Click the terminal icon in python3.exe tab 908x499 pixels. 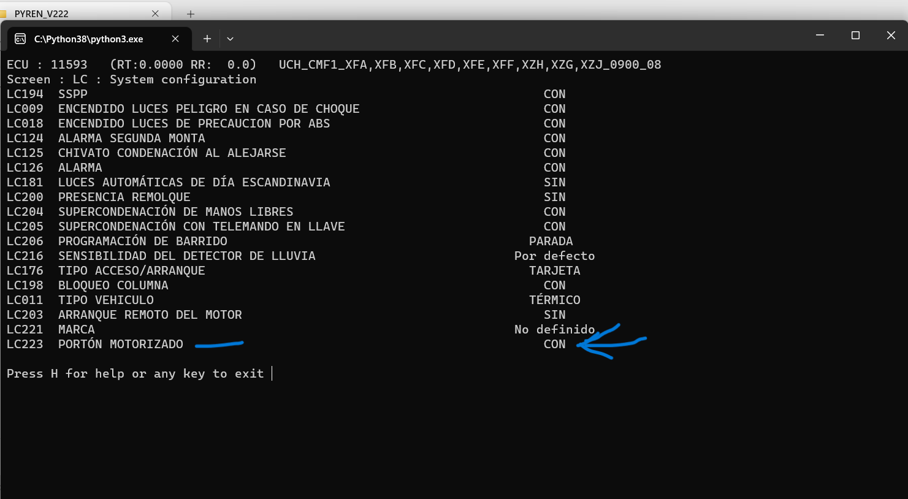coord(20,39)
